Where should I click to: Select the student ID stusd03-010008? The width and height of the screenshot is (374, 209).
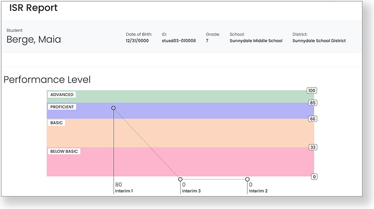tap(179, 41)
